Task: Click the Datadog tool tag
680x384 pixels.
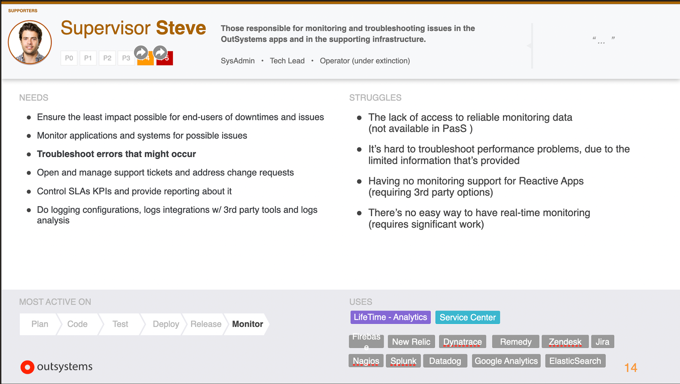Action: (x=445, y=361)
